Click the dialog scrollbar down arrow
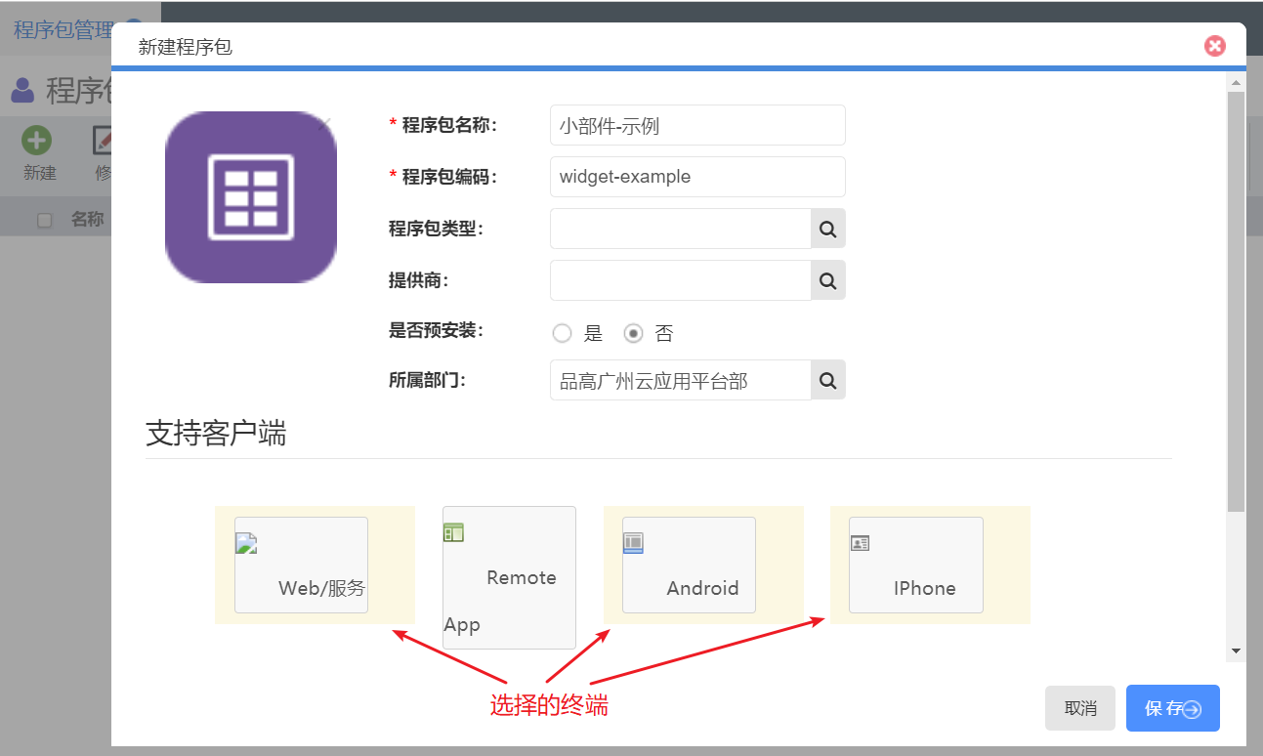This screenshot has width=1263, height=756. point(1236,651)
